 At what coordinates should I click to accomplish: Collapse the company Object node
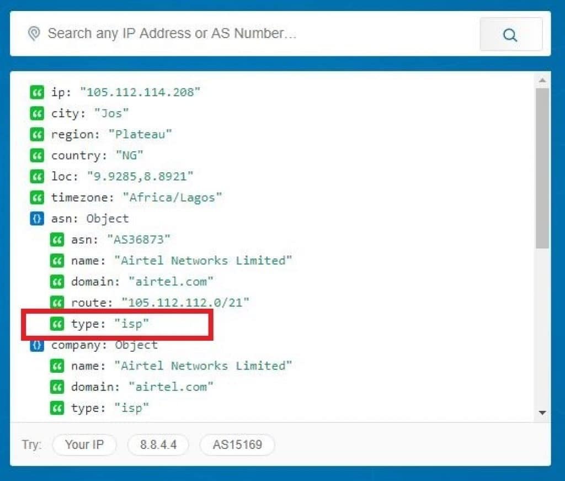(x=36, y=345)
